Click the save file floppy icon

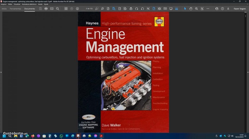[40, 9]
